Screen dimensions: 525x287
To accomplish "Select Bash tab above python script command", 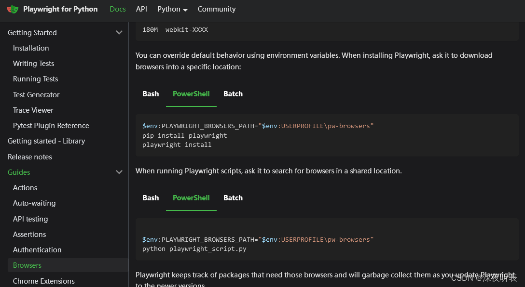I will tap(151, 198).
